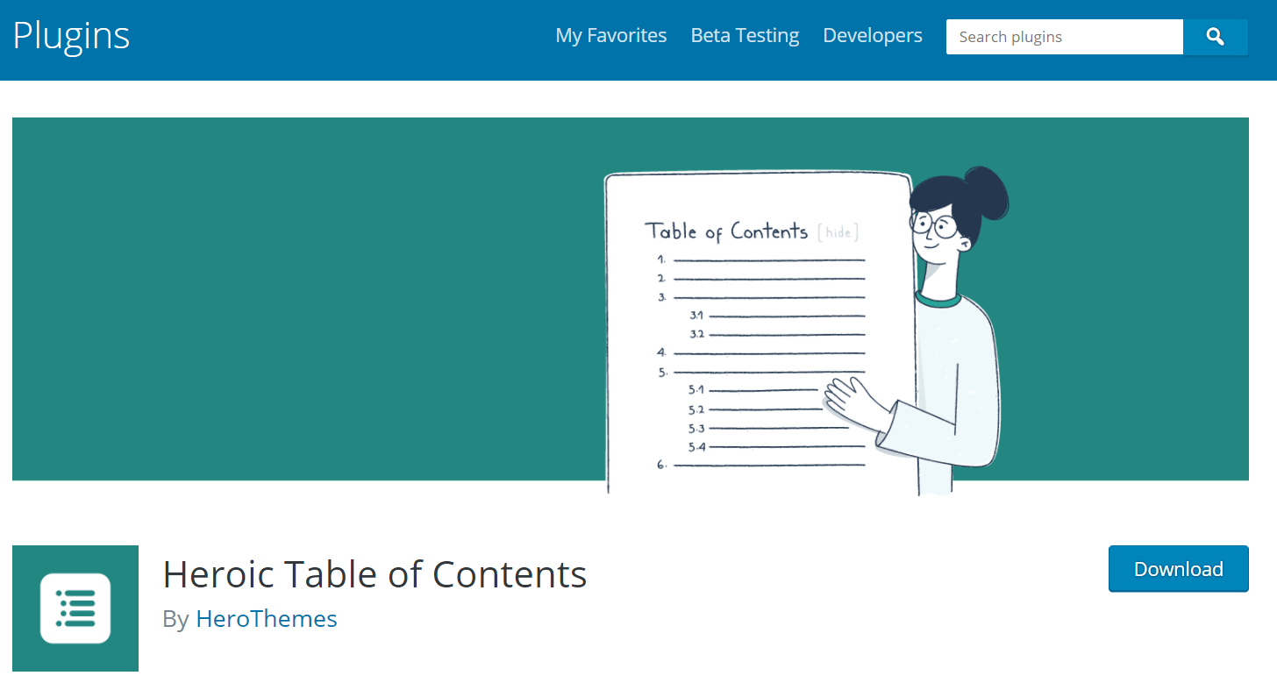Screen dimensions: 1277x690
Task: Open the My Favorites menu item
Action: [x=611, y=36]
